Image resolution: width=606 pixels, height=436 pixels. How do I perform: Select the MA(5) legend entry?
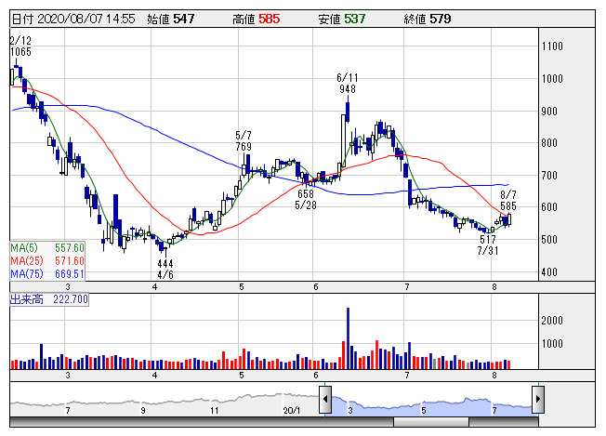(x=47, y=248)
